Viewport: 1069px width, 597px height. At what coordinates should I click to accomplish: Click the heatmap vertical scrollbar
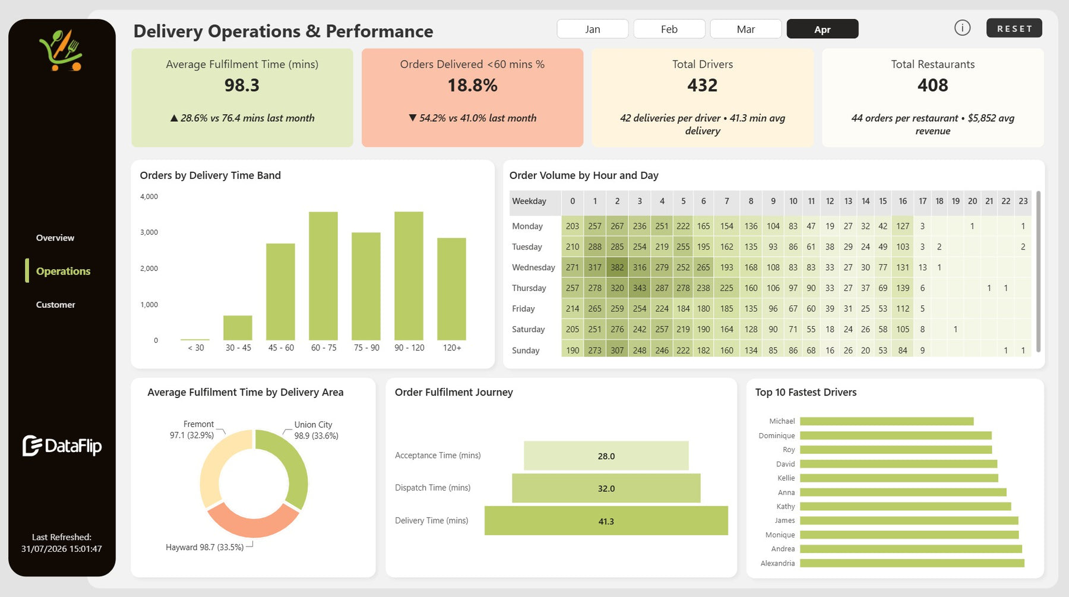point(1038,271)
